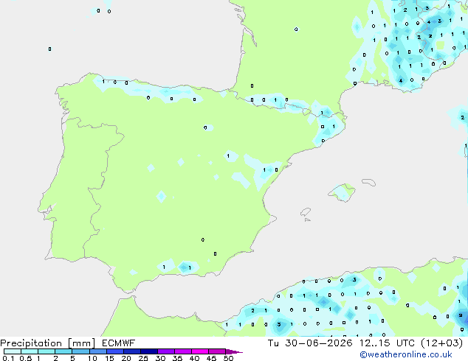Click the legend value "0.5"
This screenshot has width=468, height=361.
26,358
